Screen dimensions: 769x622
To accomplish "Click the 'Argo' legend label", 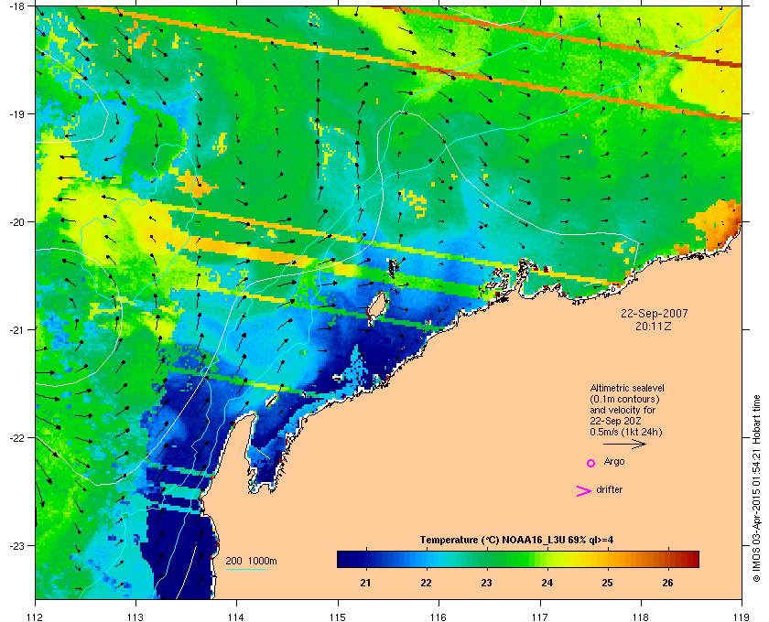I will (x=614, y=462).
